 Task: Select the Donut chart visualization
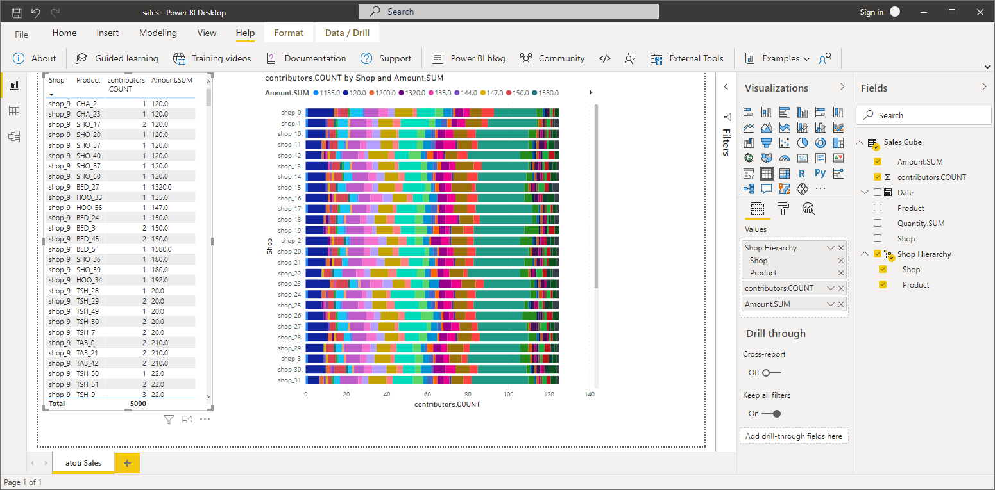pyautogui.click(x=820, y=142)
